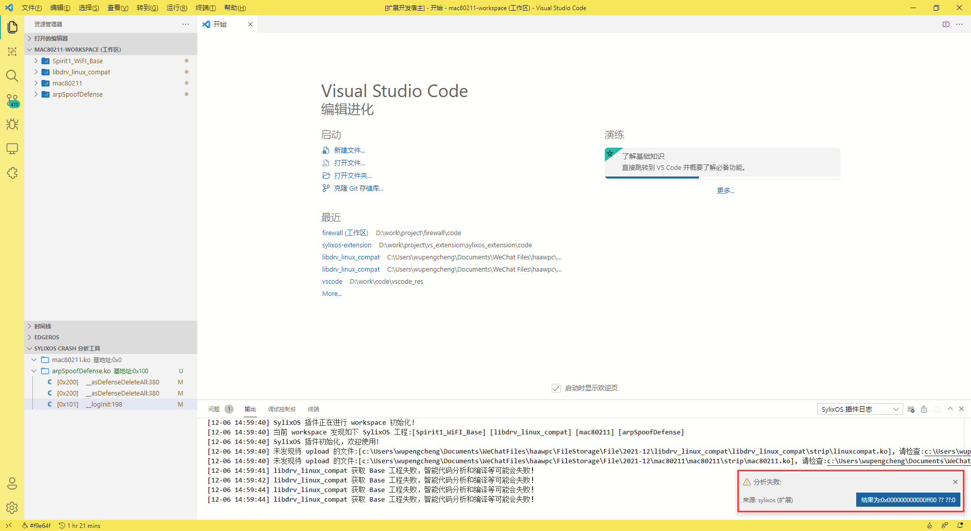Open the 运行(R) menu
Viewport: 971px width, 531px height.
point(176,8)
